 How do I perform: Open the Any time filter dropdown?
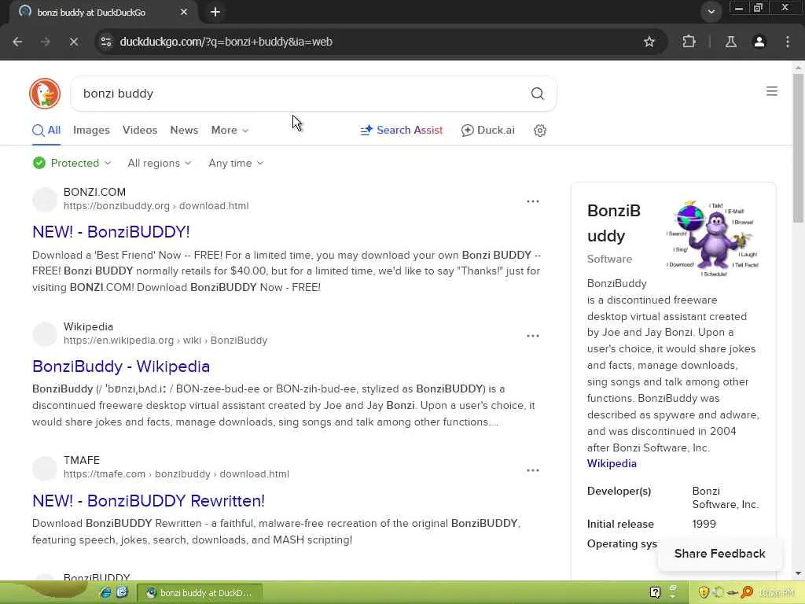(x=236, y=163)
